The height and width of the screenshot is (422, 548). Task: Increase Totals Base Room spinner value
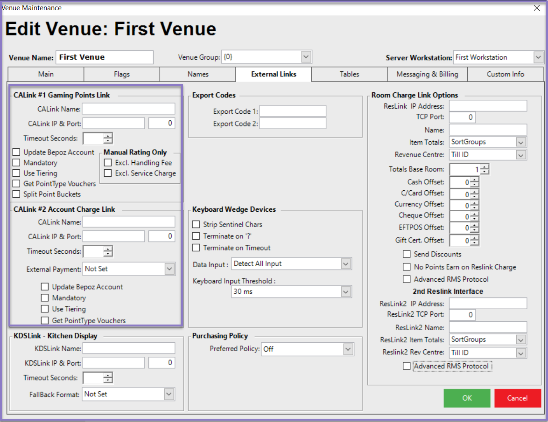[485, 166]
